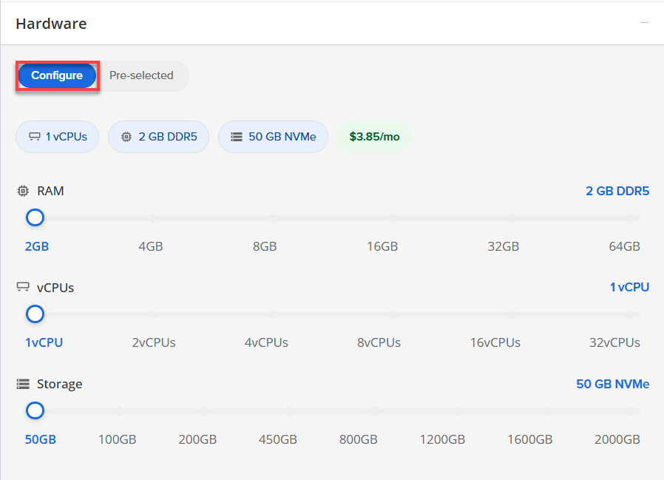Choose 16vCPUs on the vCPUs slider
664x480 pixels.
(x=512, y=314)
